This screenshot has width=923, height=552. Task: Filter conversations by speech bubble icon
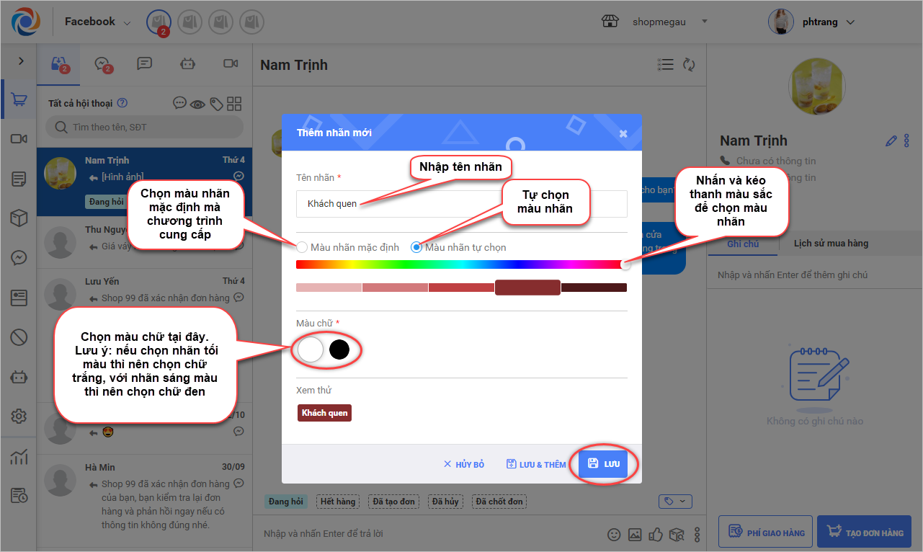pyautogui.click(x=180, y=103)
